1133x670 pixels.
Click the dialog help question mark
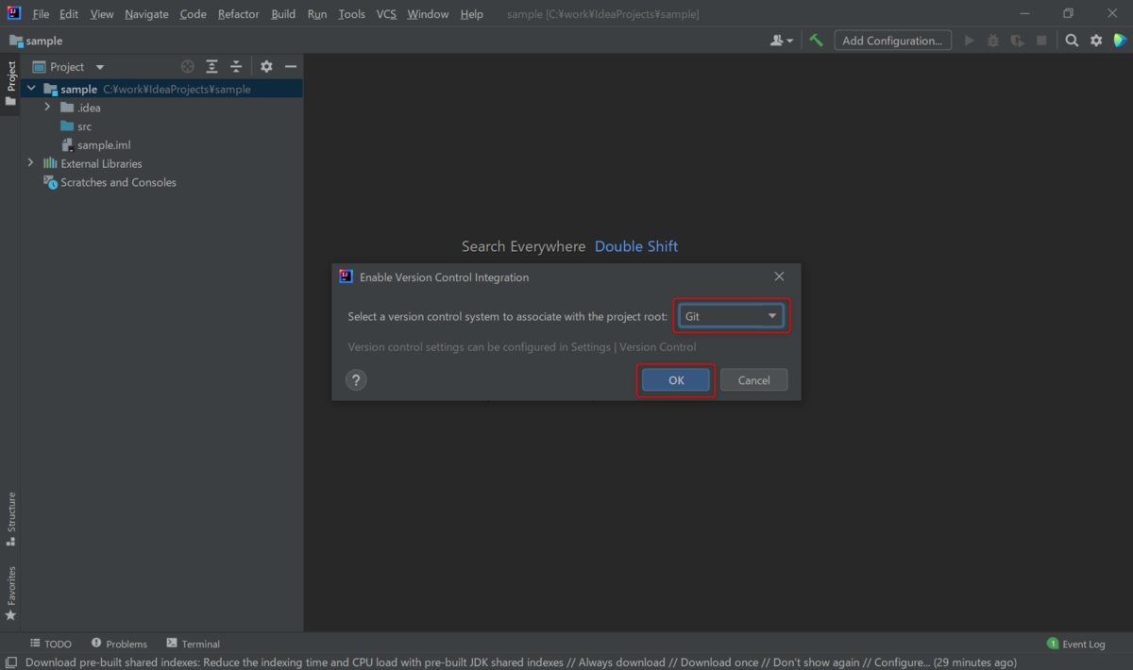point(356,380)
